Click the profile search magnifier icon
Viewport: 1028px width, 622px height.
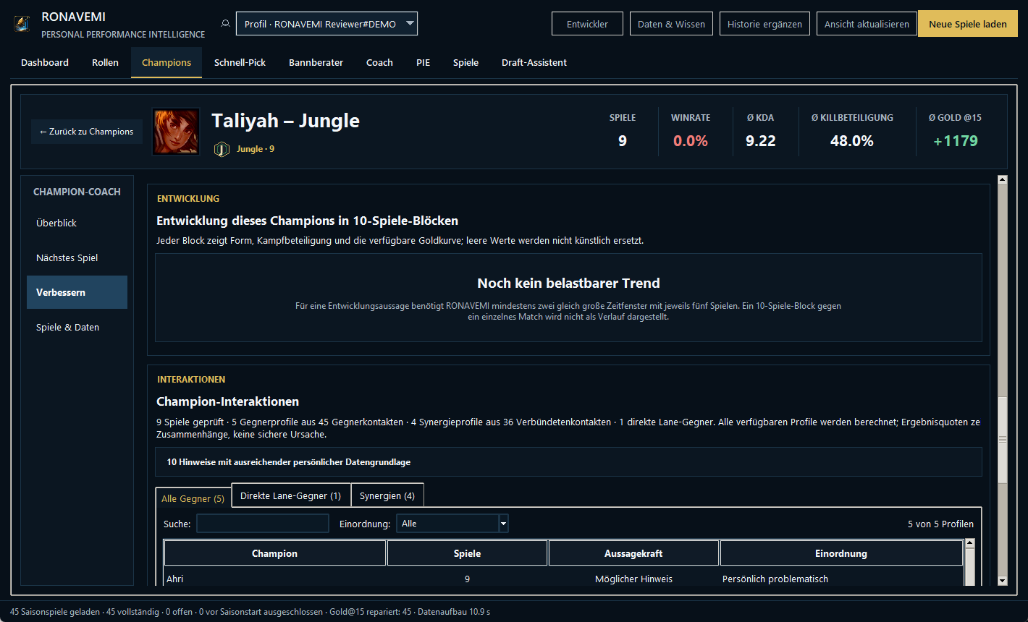point(225,24)
